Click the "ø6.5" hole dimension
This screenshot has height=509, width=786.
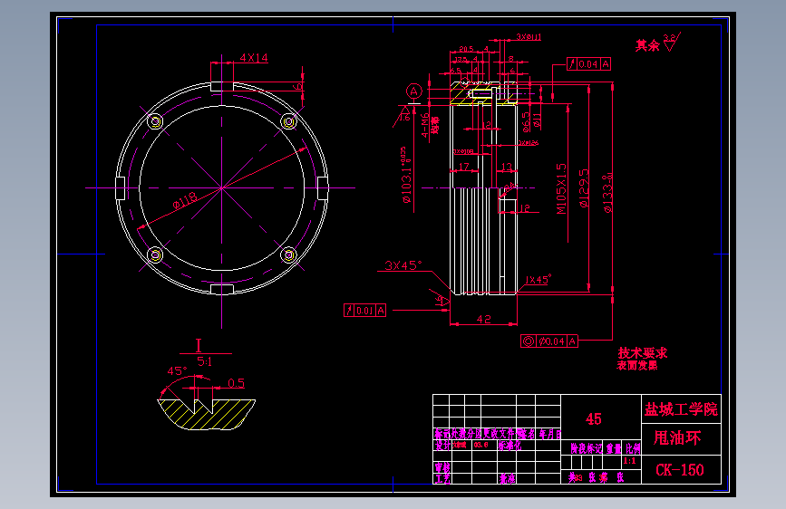click(526, 121)
